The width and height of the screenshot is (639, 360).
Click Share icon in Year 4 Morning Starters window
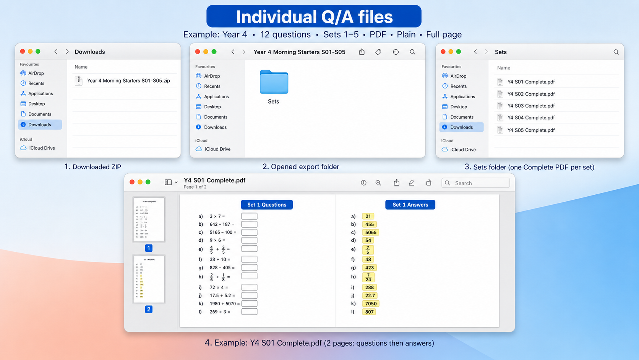[362, 52]
